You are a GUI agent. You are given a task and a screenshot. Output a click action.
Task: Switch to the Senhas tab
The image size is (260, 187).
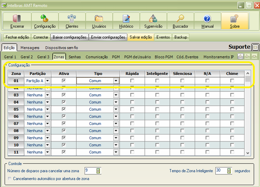75,57
